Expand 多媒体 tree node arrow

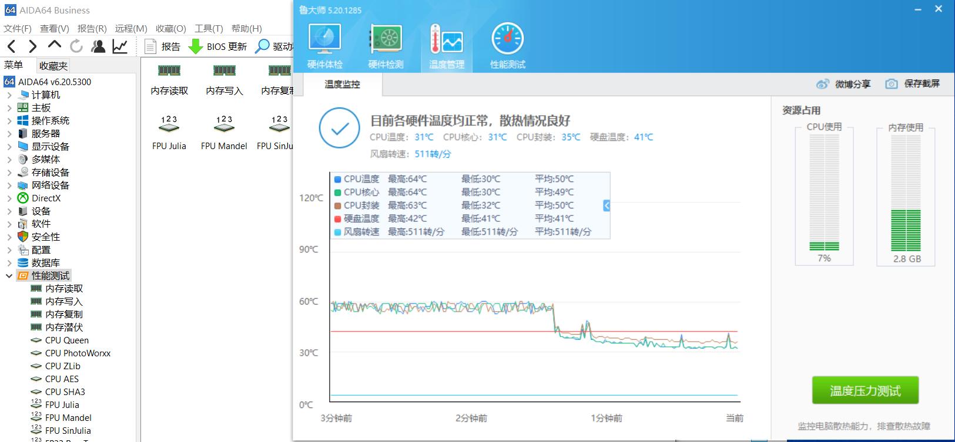pos(9,159)
